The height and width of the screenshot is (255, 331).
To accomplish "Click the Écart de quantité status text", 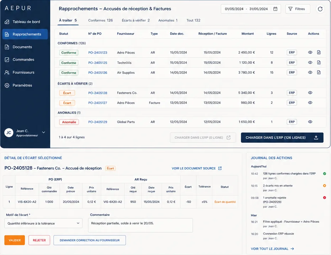I will (x=225, y=202).
